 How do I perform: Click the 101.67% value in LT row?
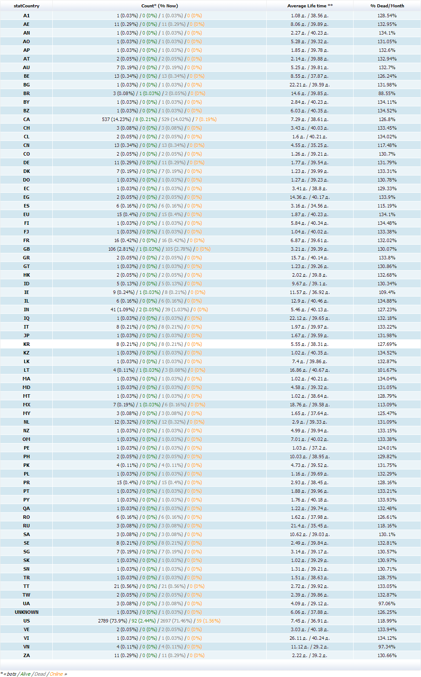(387, 370)
